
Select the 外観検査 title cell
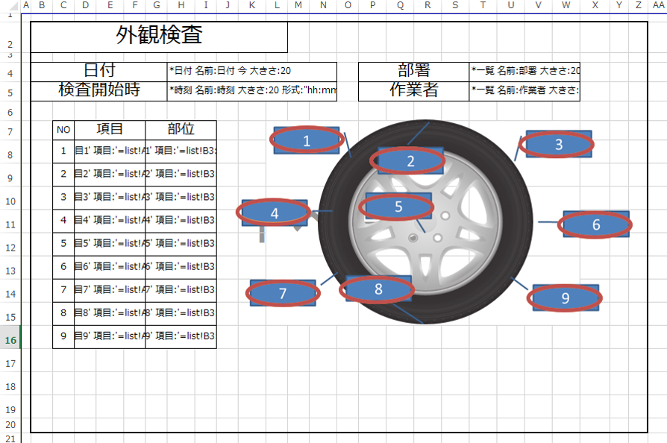point(159,37)
